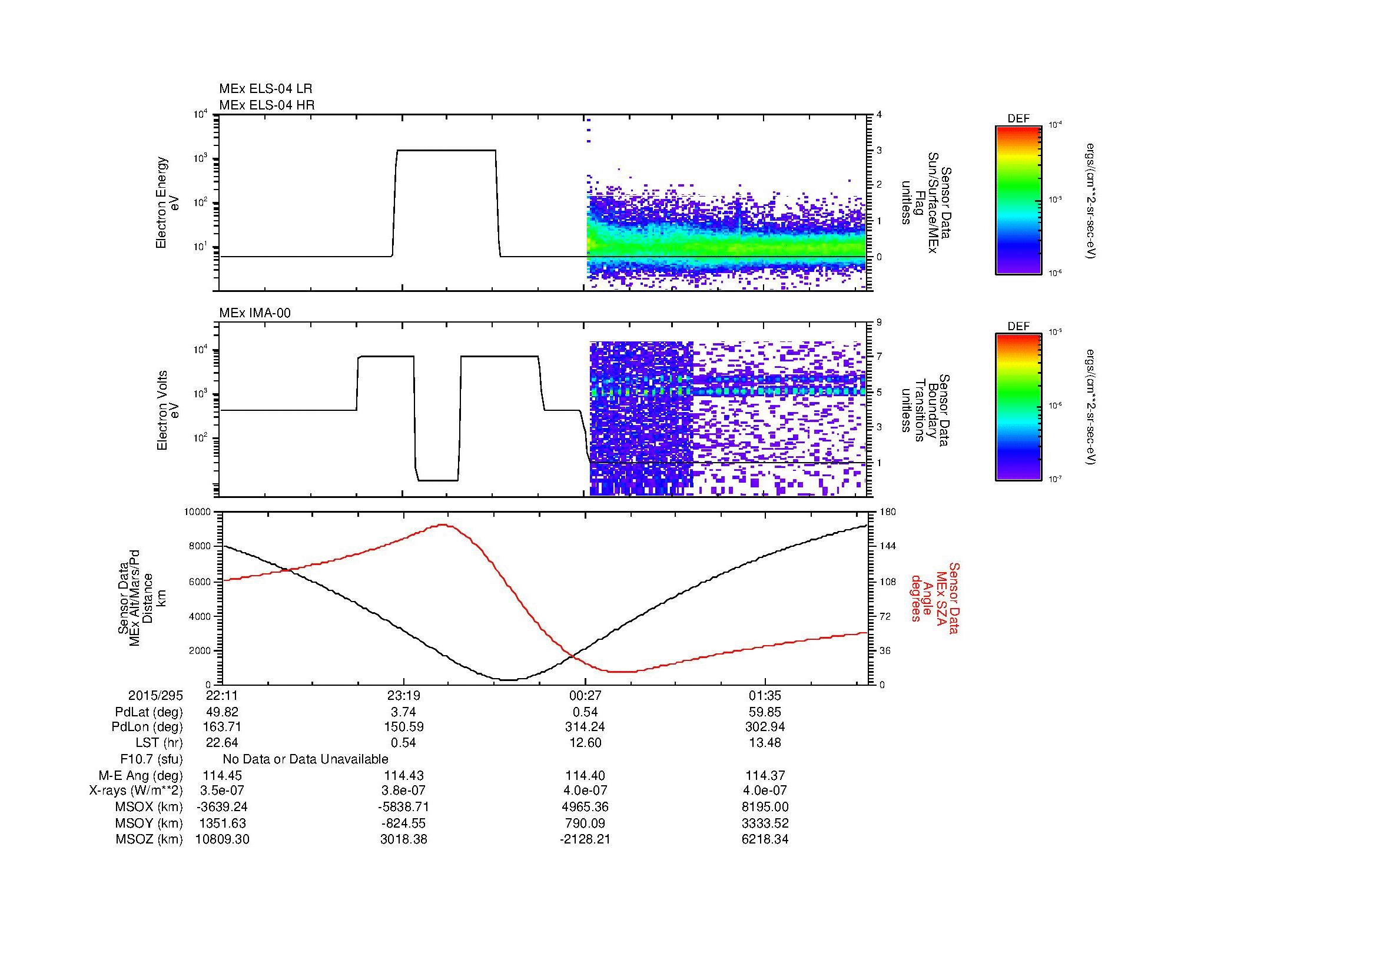Click the time tick label '22:11'
Viewport: 1377px width, 973px height.
(223, 695)
